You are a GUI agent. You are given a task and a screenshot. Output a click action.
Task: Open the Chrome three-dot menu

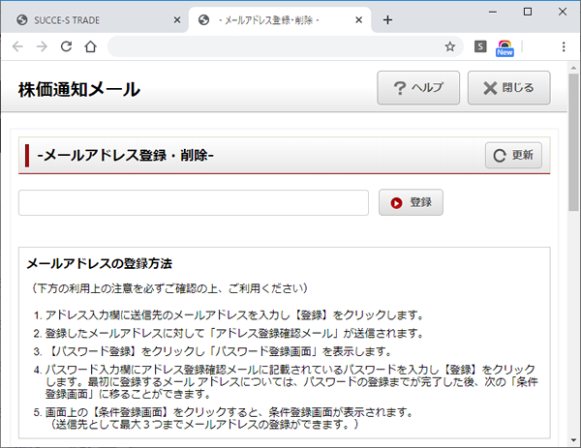[564, 45]
